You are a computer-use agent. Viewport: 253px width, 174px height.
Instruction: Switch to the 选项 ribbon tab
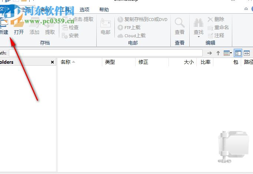(84, 10)
